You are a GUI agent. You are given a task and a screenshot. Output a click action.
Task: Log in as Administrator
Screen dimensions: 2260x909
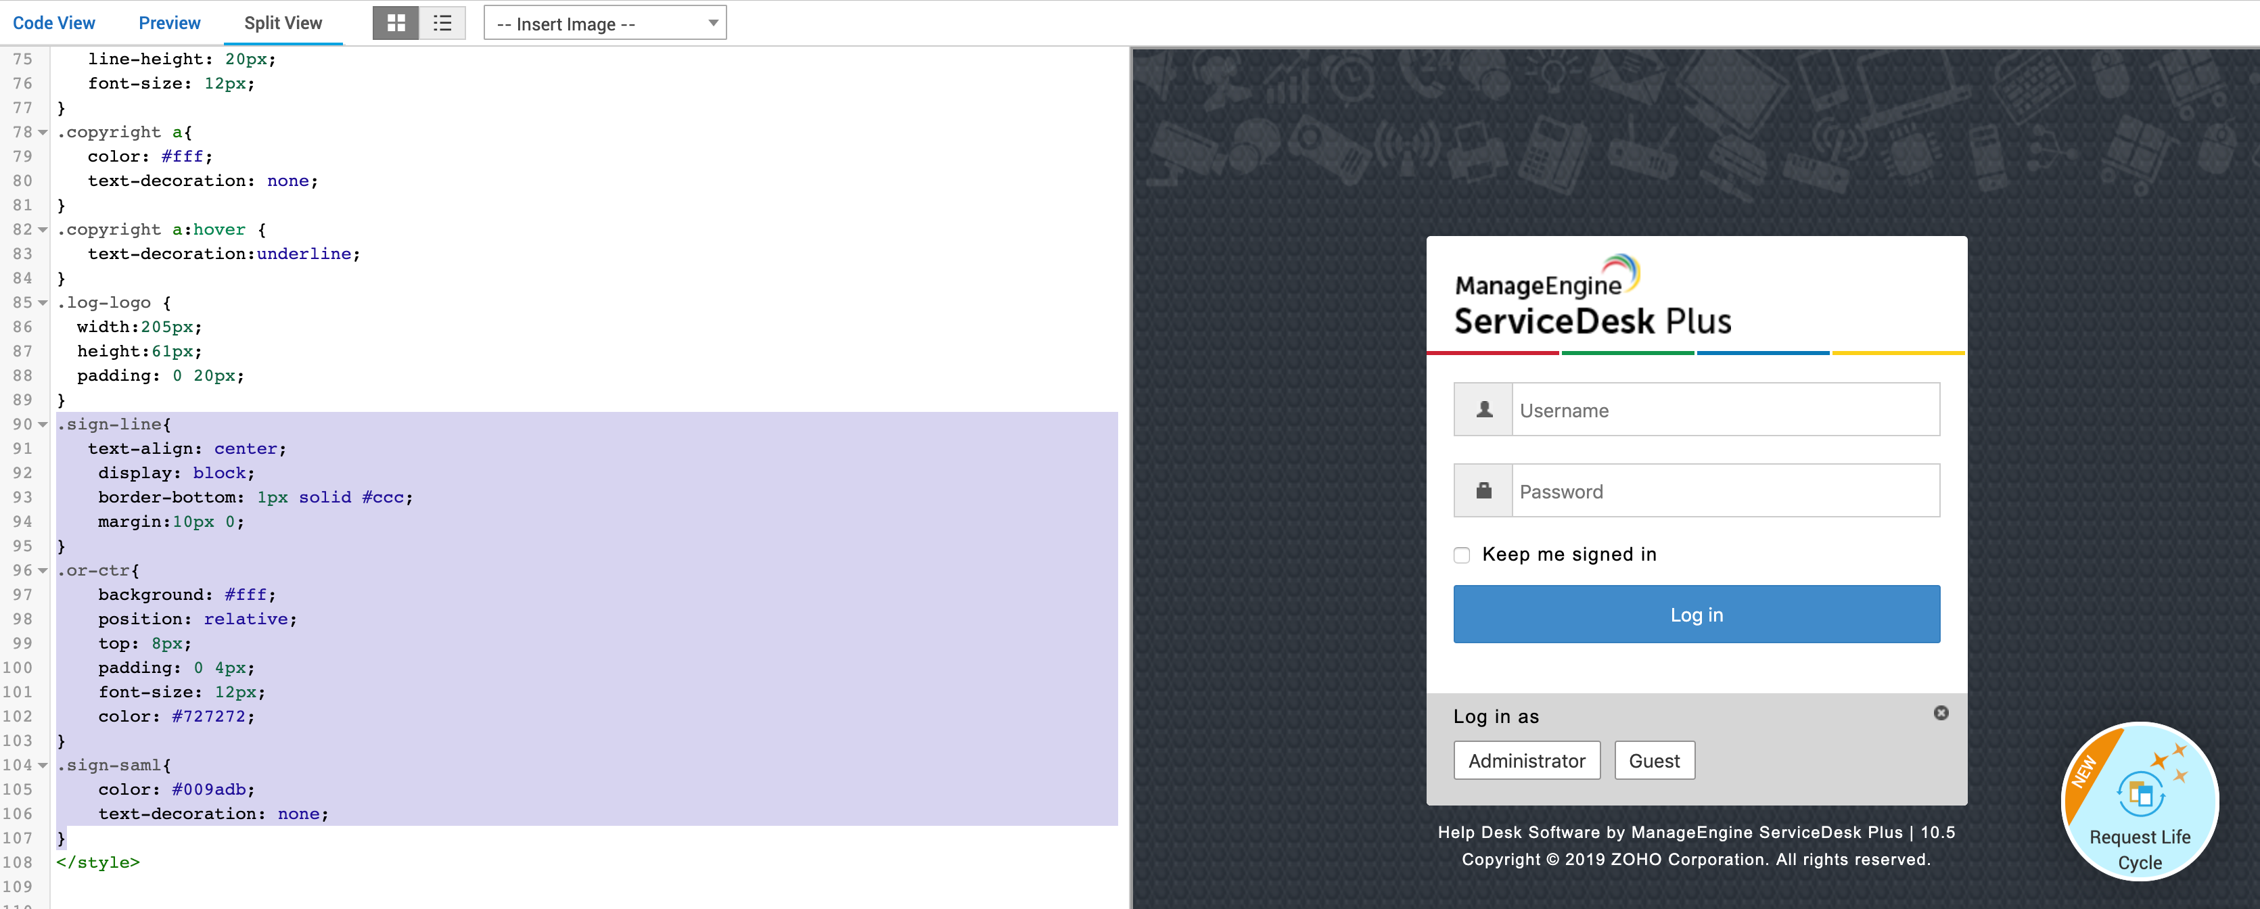click(1527, 761)
